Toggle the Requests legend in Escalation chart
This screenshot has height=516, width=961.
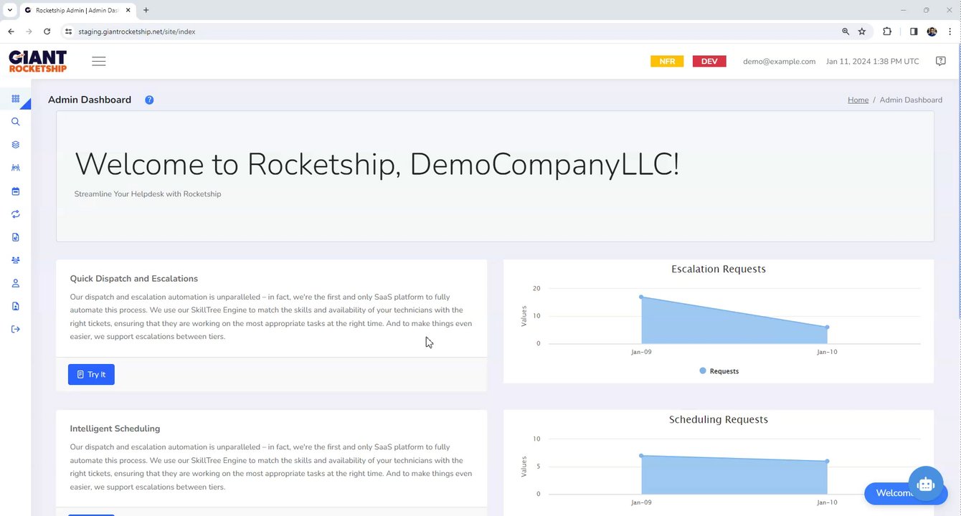[719, 371]
